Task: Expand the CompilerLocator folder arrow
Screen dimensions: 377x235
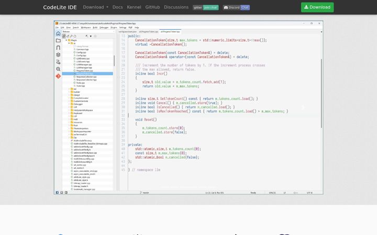Action: (69, 98)
